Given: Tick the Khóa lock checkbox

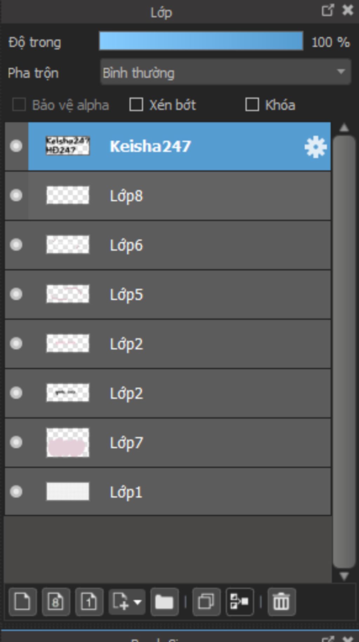Looking at the screenshot, I should 252,105.
